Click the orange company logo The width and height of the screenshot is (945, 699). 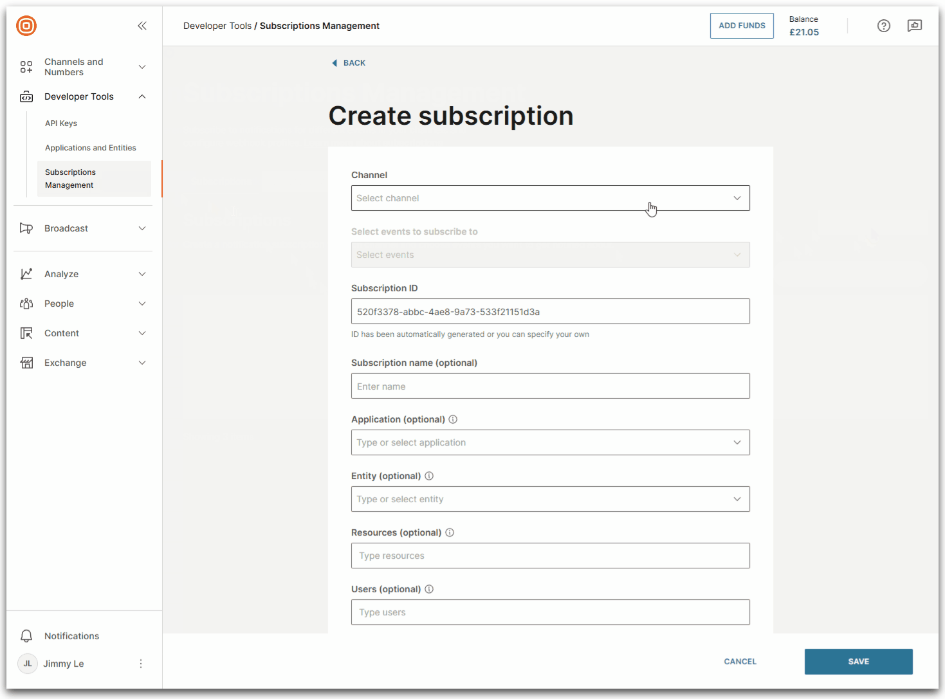pyautogui.click(x=26, y=26)
